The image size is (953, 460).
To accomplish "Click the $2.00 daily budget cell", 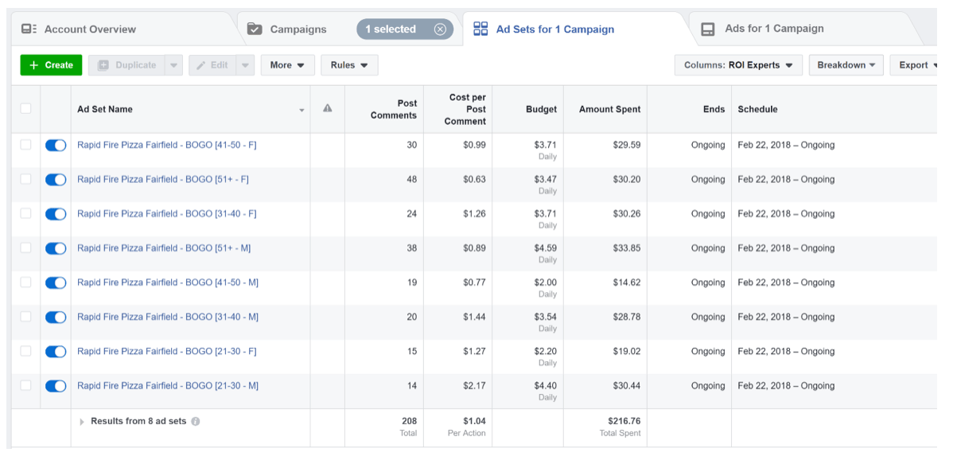I will (545, 283).
